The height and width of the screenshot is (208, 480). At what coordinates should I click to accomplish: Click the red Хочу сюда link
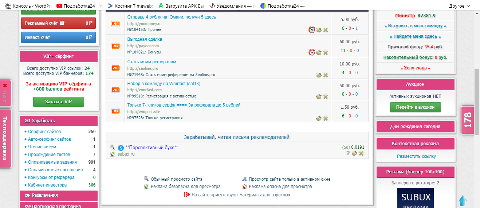[x=415, y=68]
